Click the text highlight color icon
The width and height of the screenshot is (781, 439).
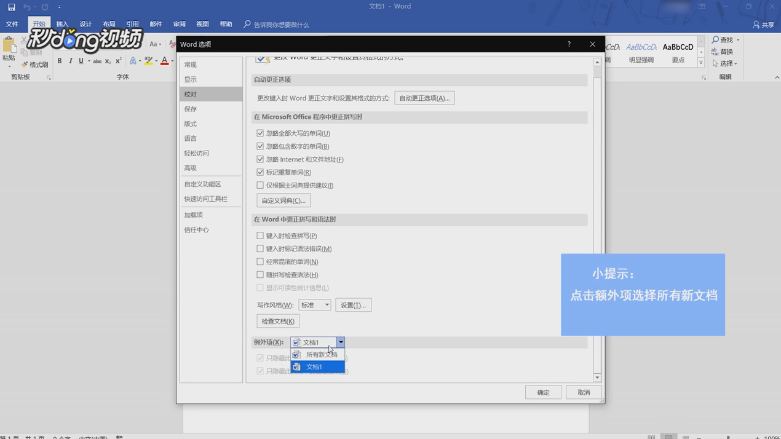pos(149,61)
